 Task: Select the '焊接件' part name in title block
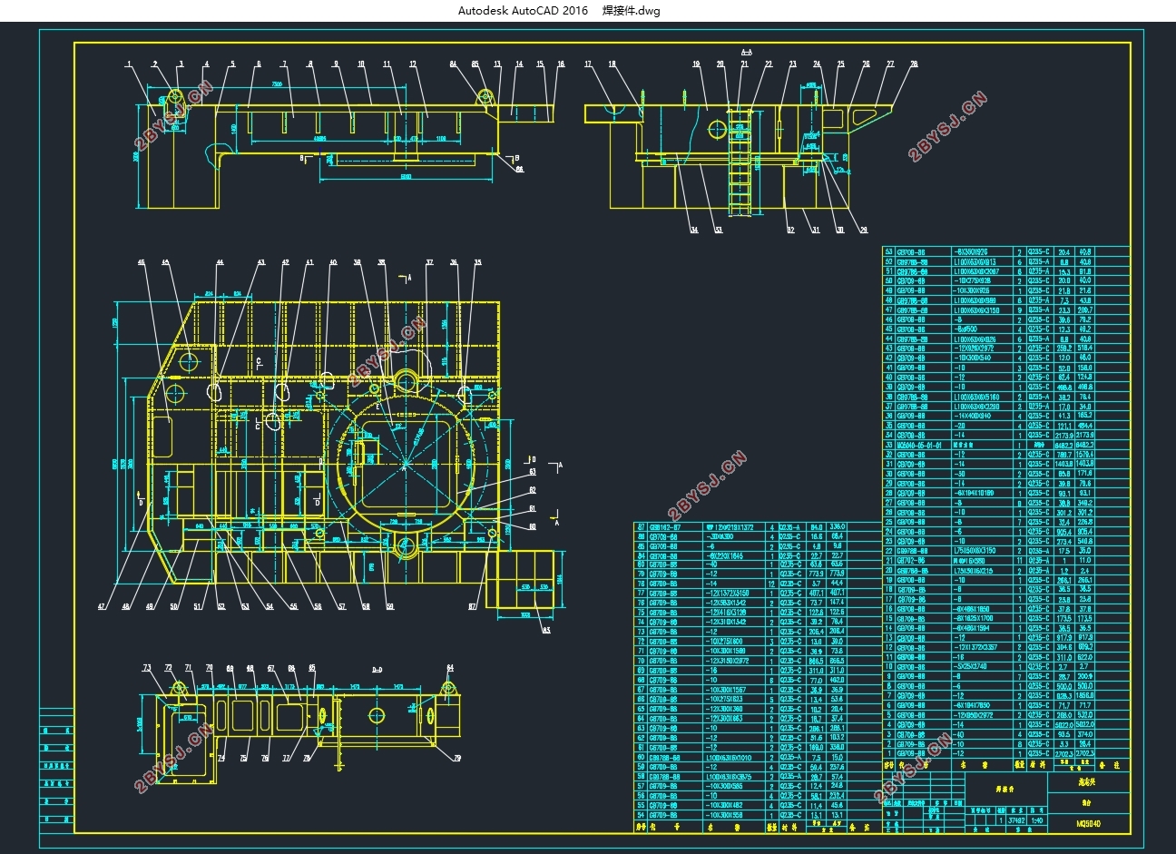[x=1005, y=790]
